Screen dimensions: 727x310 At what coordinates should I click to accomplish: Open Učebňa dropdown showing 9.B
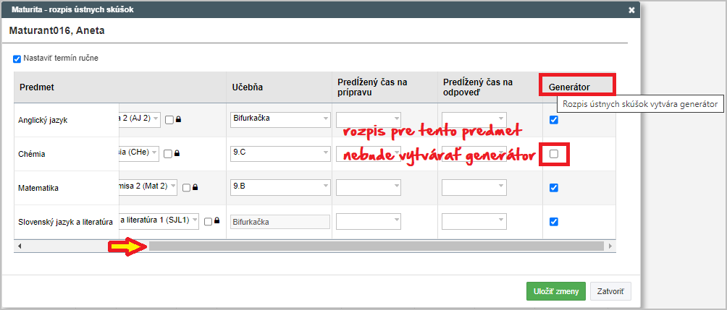tap(280, 187)
